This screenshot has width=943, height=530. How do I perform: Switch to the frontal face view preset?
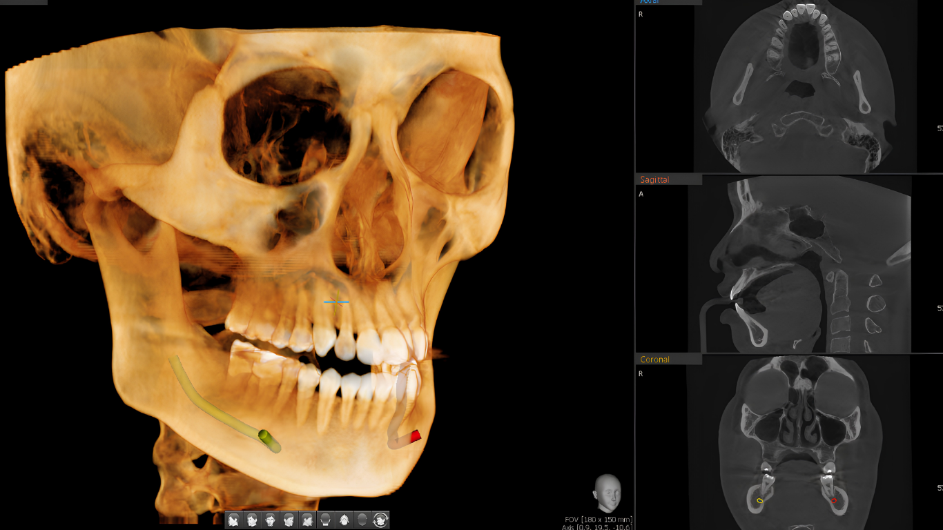270,520
